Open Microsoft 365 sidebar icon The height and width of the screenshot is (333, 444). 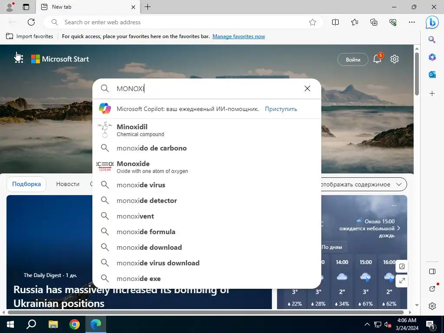[432, 57]
